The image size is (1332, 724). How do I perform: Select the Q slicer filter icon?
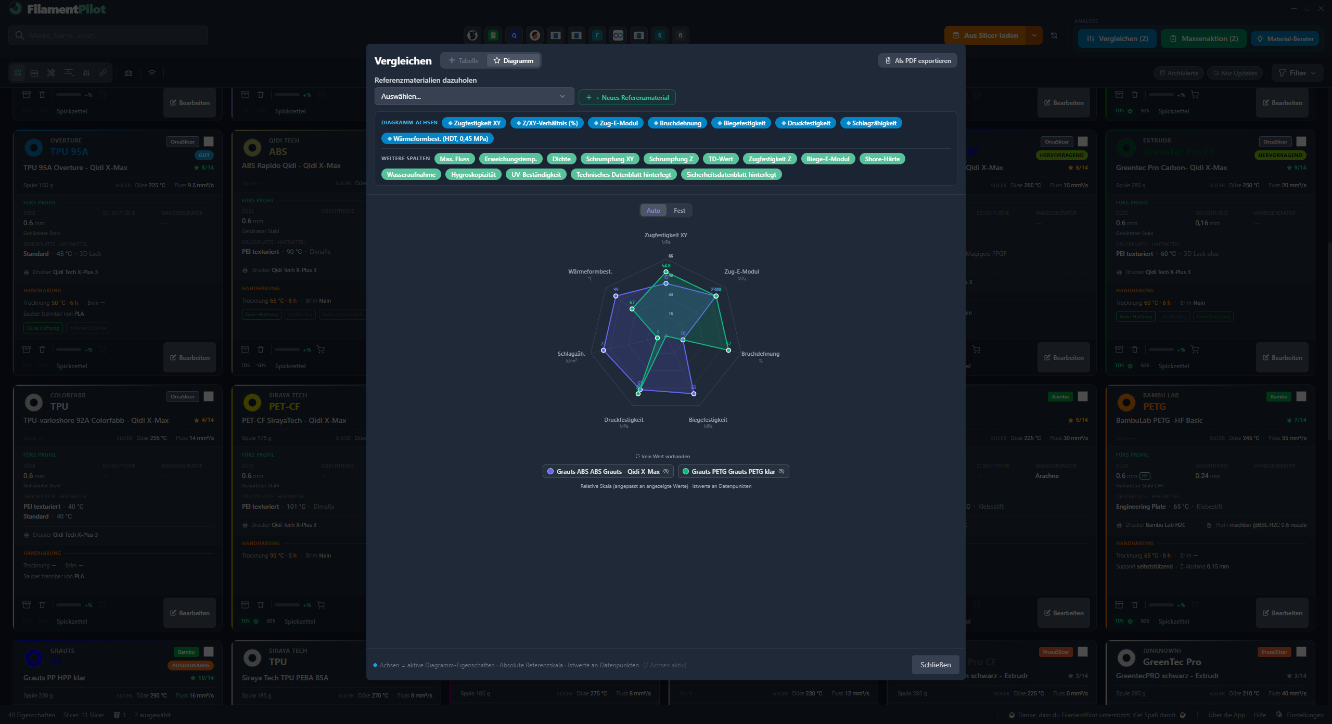click(x=514, y=35)
